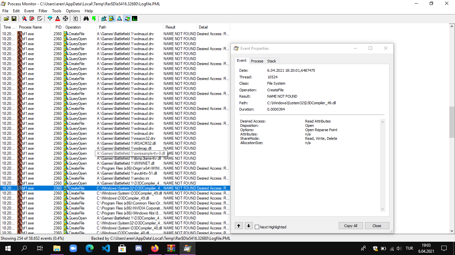This screenshot has width=455, height=255.
Task: Click the Find binoculars toolbar icon
Action: 86,19
